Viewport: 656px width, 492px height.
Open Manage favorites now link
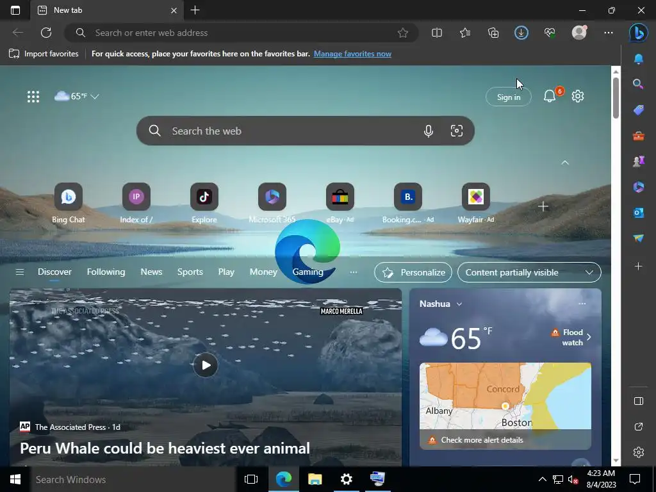[x=352, y=54]
